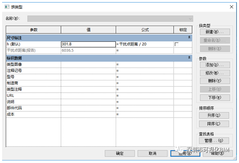Screen dimensions: 239x163
Task: Close the 族类型 dialog window
Action: point(231,7)
